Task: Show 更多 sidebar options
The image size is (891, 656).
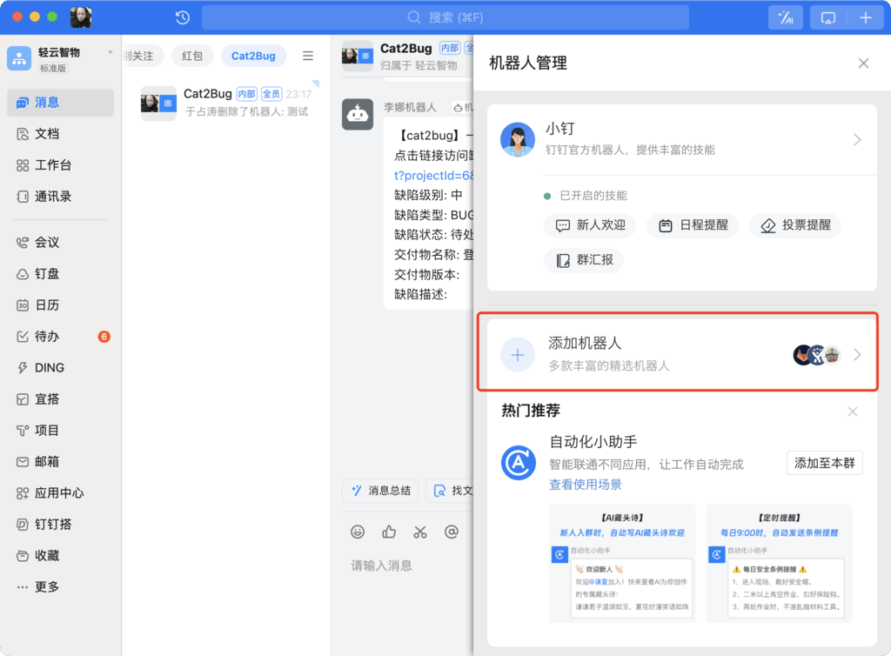Action: tap(60, 586)
